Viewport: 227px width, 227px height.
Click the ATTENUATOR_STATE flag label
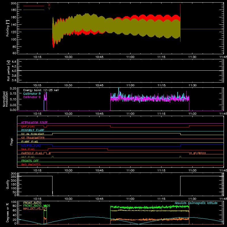coord(34,123)
